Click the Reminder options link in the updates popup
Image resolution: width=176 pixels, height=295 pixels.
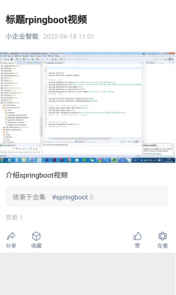click(155, 154)
